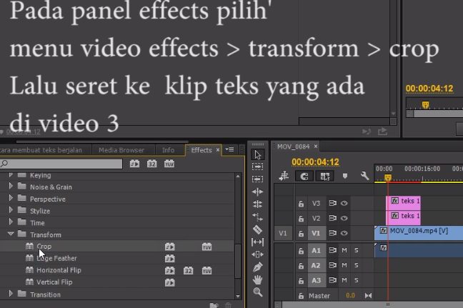Click the effects search field
This screenshot has height=308, width=463.
click(61, 164)
